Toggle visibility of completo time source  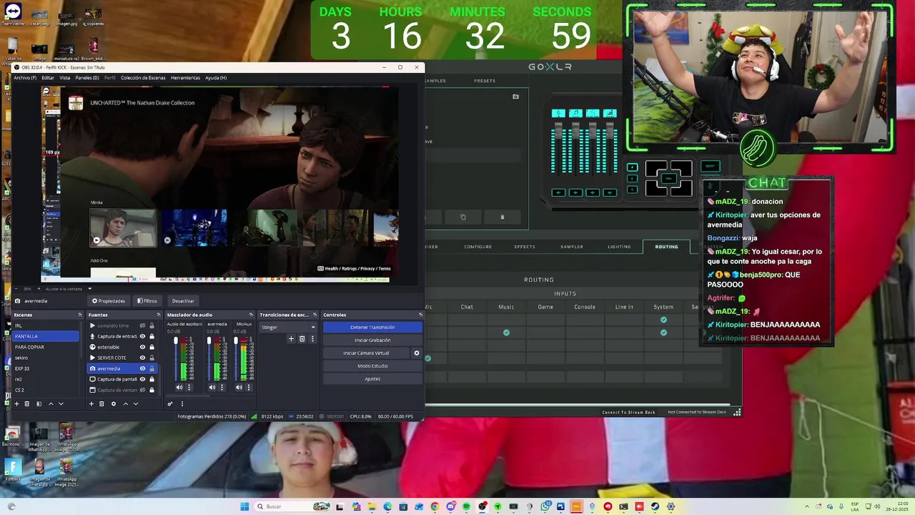coord(142,325)
